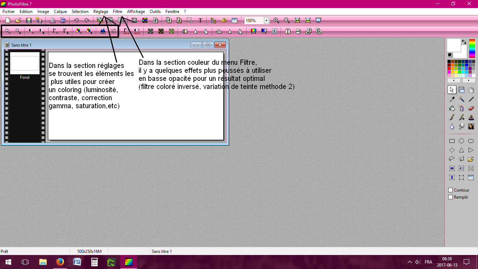
Task: Undo the last action
Action: pos(76,21)
